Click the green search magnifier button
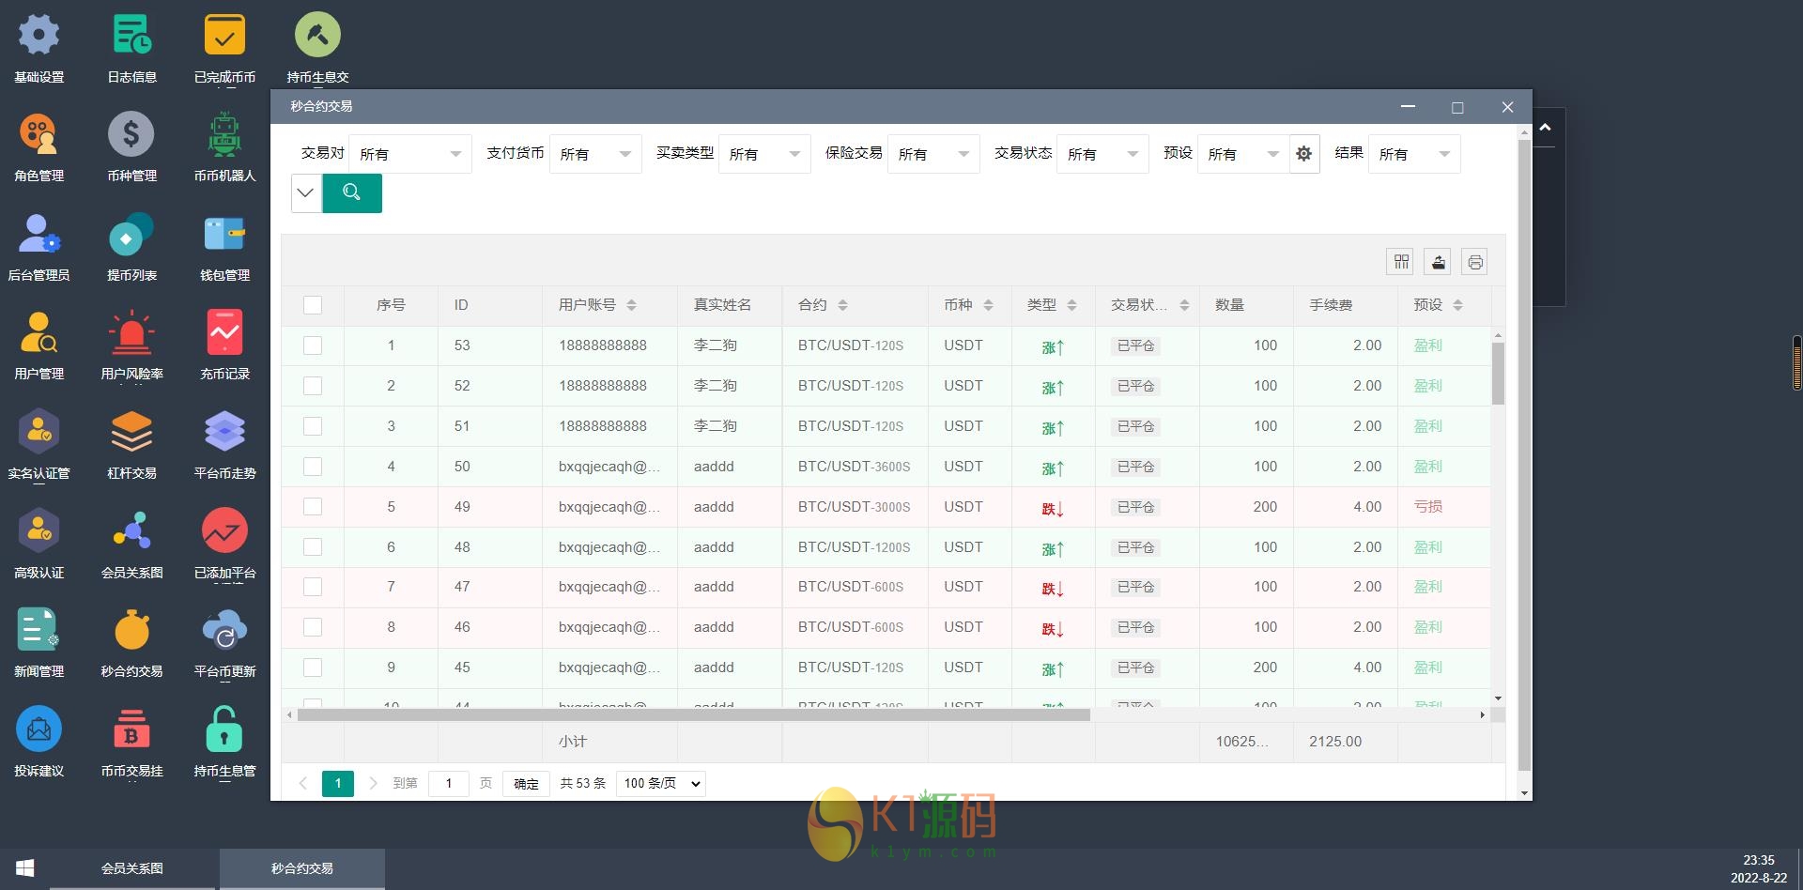Screen dimensions: 1803x890 pos(352,193)
